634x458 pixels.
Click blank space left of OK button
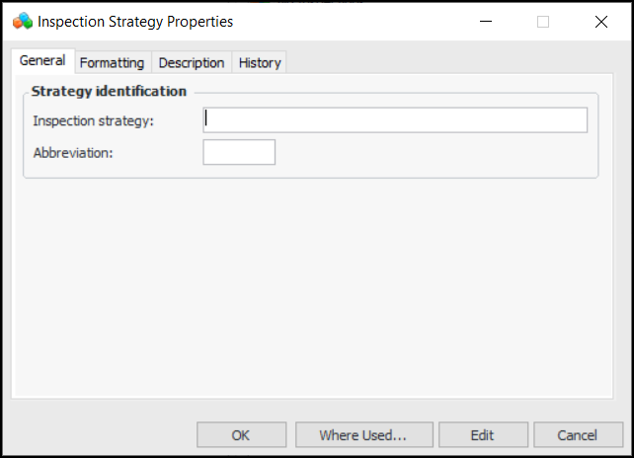pyautogui.click(x=99, y=434)
